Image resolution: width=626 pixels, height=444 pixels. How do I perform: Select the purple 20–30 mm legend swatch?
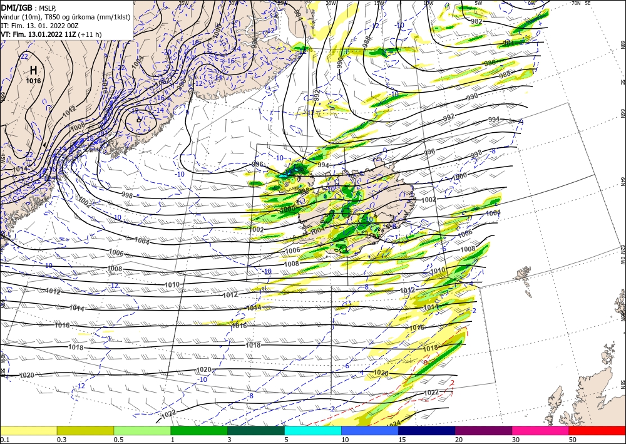[x=483, y=430]
